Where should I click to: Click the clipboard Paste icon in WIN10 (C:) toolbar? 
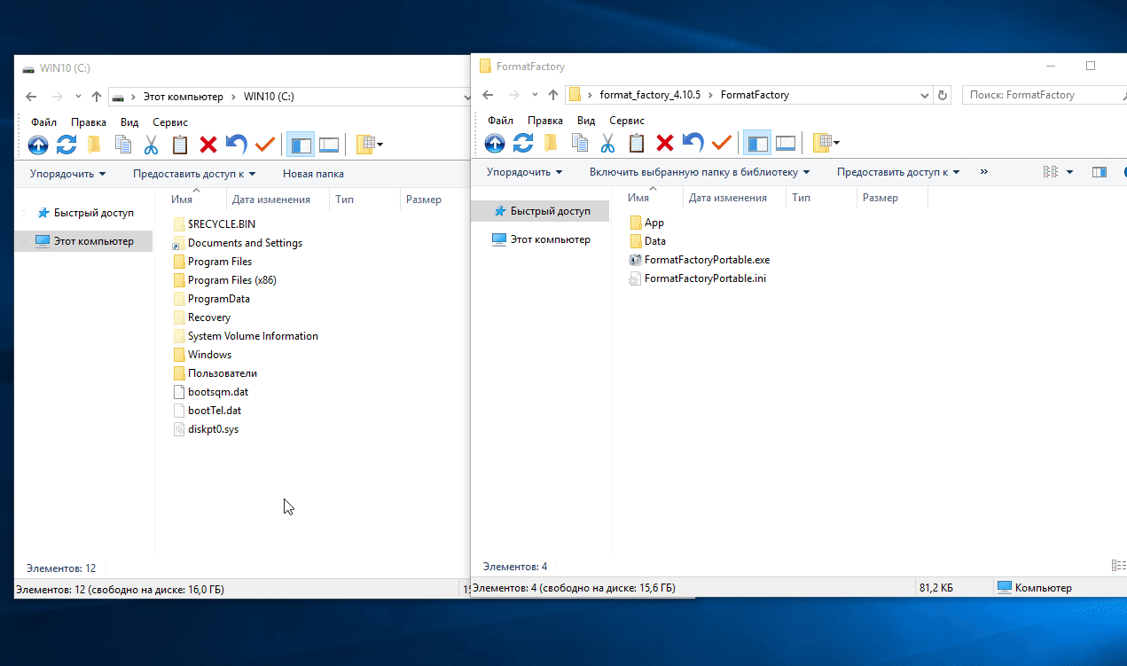click(x=180, y=145)
